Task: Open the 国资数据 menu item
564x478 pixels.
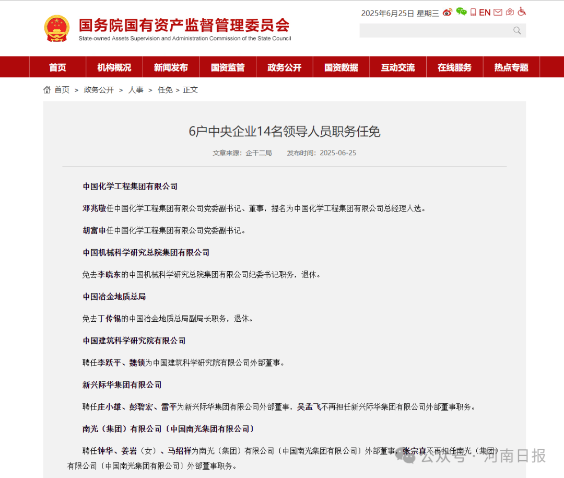Action: (x=341, y=67)
